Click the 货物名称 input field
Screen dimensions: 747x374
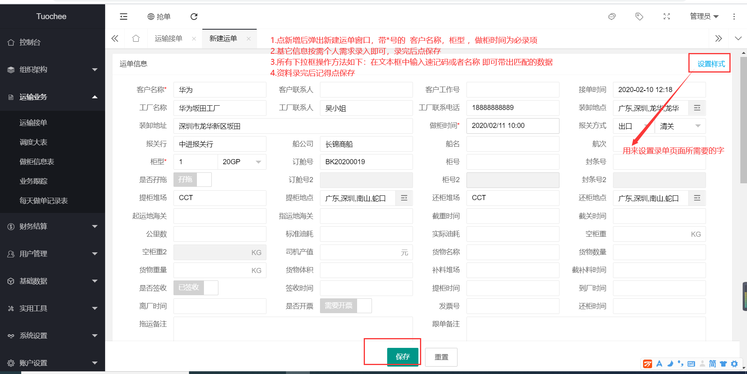pos(513,252)
